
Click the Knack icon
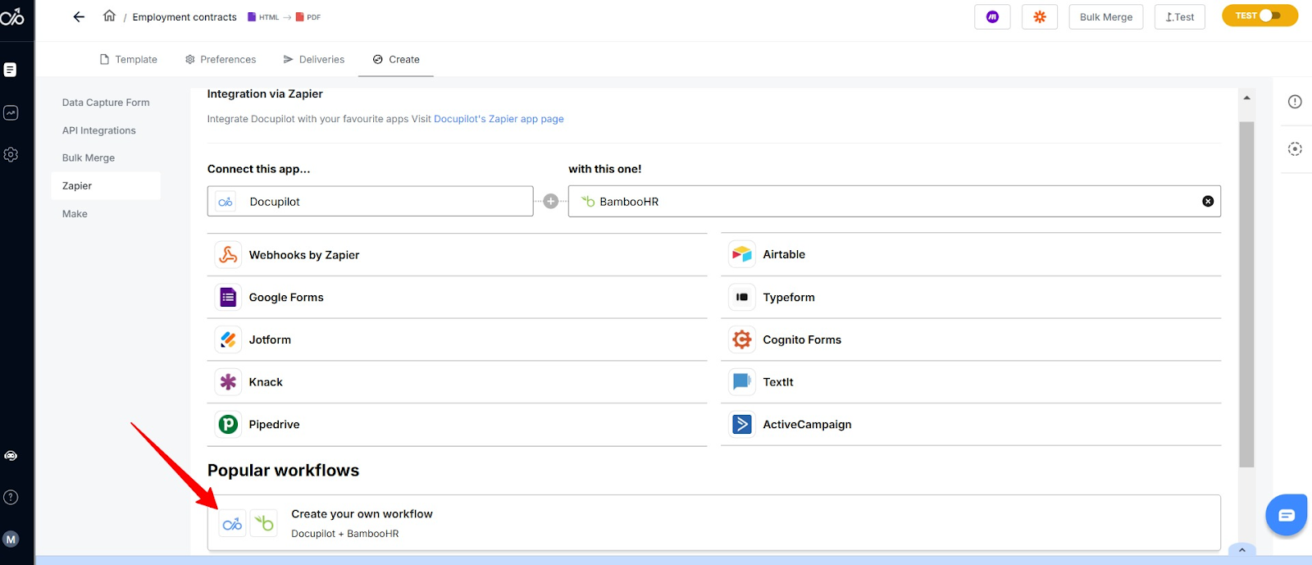(x=228, y=382)
